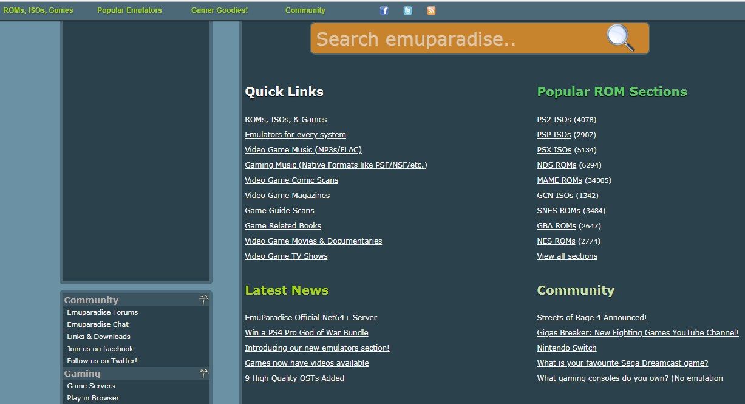Image resolution: width=745 pixels, height=404 pixels.
Task: Browse the NDS ROMs section
Action: [557, 165]
